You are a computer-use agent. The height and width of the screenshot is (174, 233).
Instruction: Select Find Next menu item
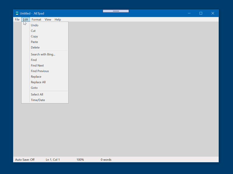[x=37, y=65]
